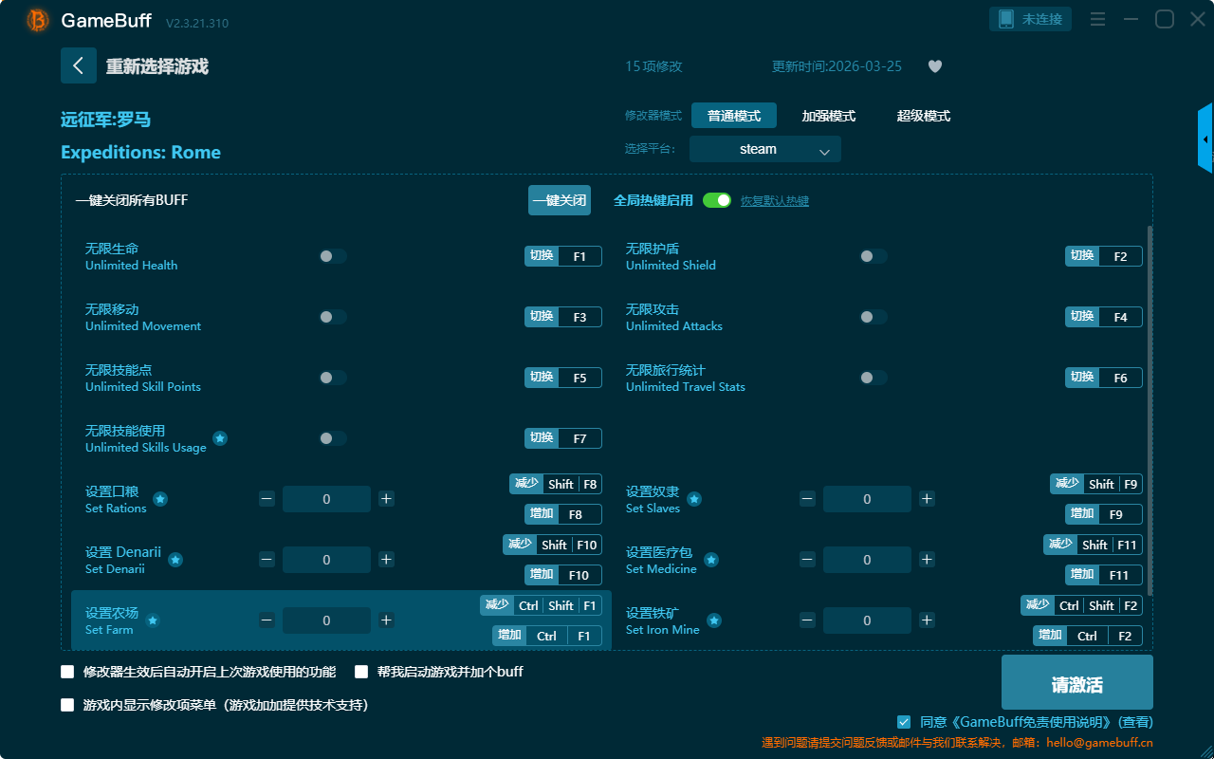Click the back arrow icon

click(79, 65)
